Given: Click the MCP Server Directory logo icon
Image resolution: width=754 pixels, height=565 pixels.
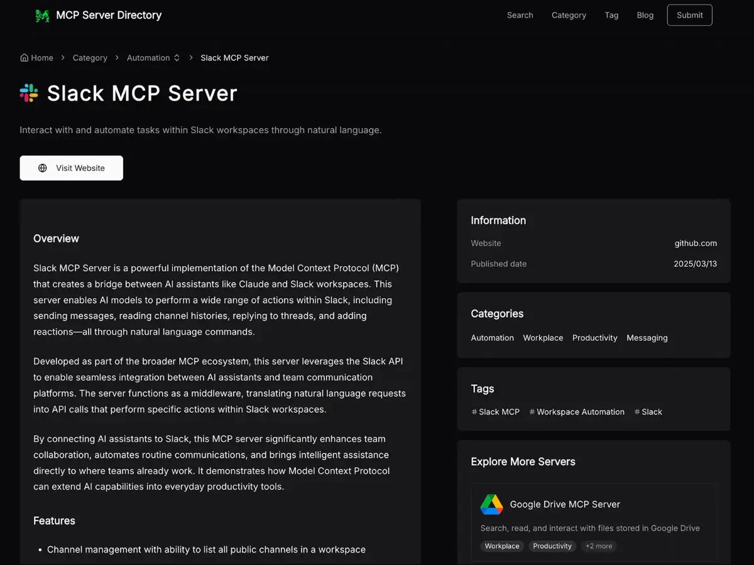Looking at the screenshot, I should coord(41,14).
